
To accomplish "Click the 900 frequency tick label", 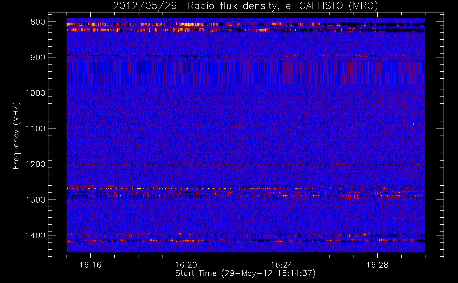I will point(38,57).
